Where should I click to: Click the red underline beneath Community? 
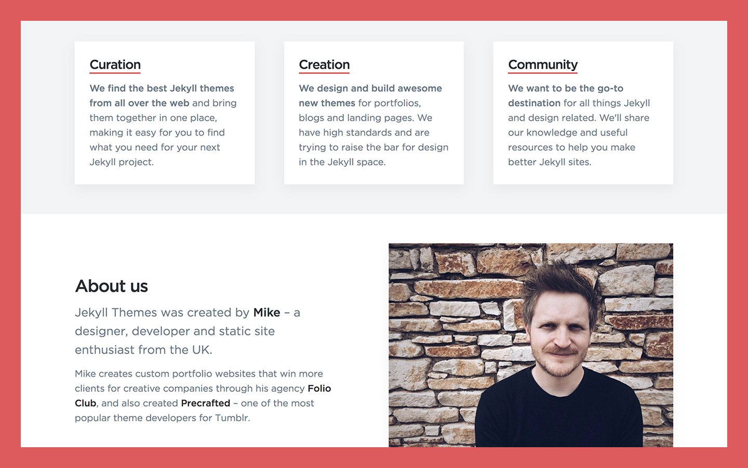pyautogui.click(x=542, y=73)
